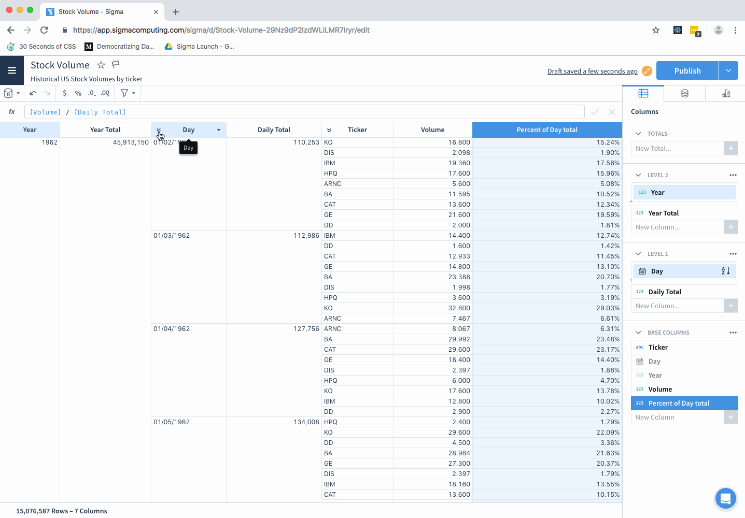Click the flag icon beside Stock Volume title
Image resolution: width=745 pixels, height=518 pixels.
(116, 65)
